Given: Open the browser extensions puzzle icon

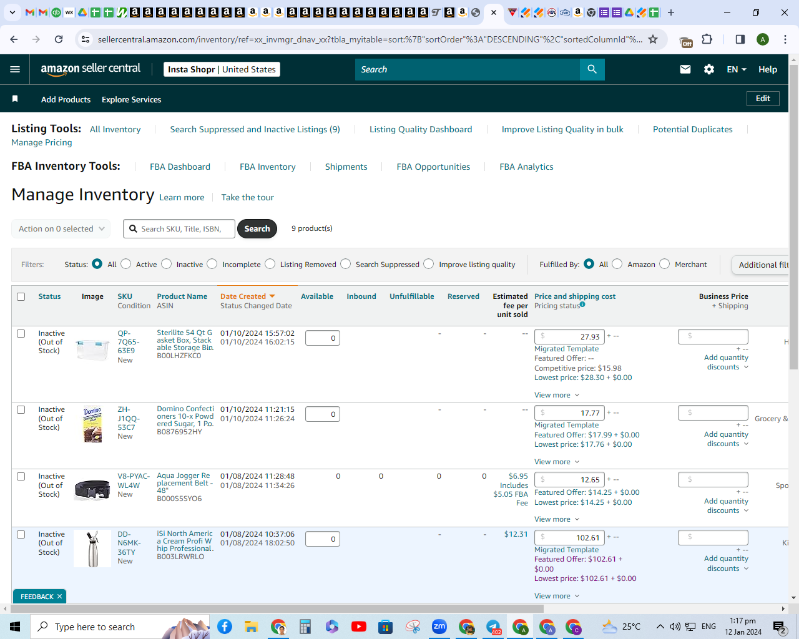Looking at the screenshot, I should [x=707, y=39].
